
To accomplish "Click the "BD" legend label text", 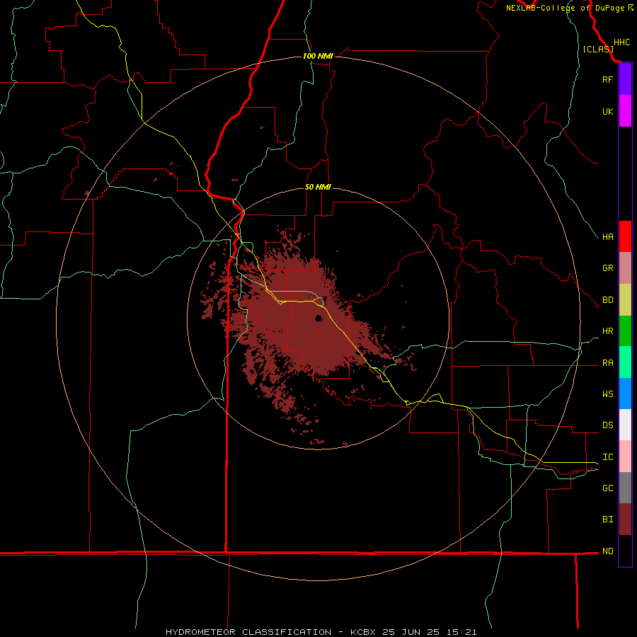I will pyautogui.click(x=607, y=300).
